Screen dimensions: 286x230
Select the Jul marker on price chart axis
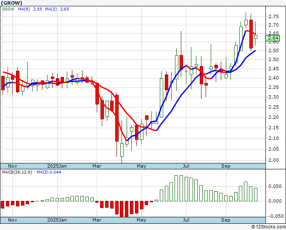(x=185, y=166)
